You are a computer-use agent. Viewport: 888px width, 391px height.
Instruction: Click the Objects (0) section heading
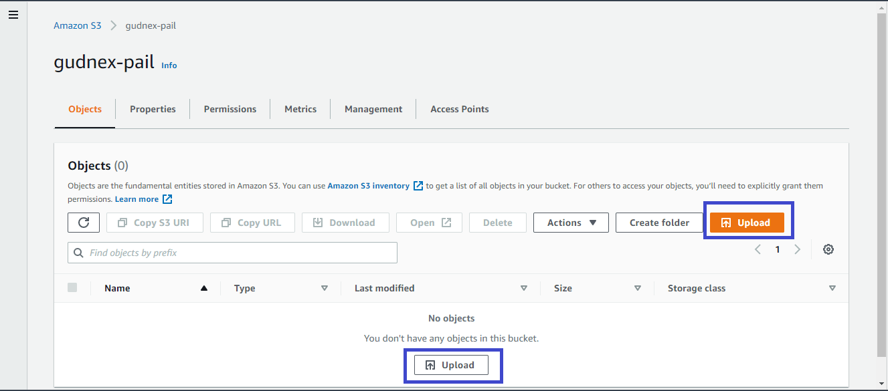pyautogui.click(x=98, y=165)
